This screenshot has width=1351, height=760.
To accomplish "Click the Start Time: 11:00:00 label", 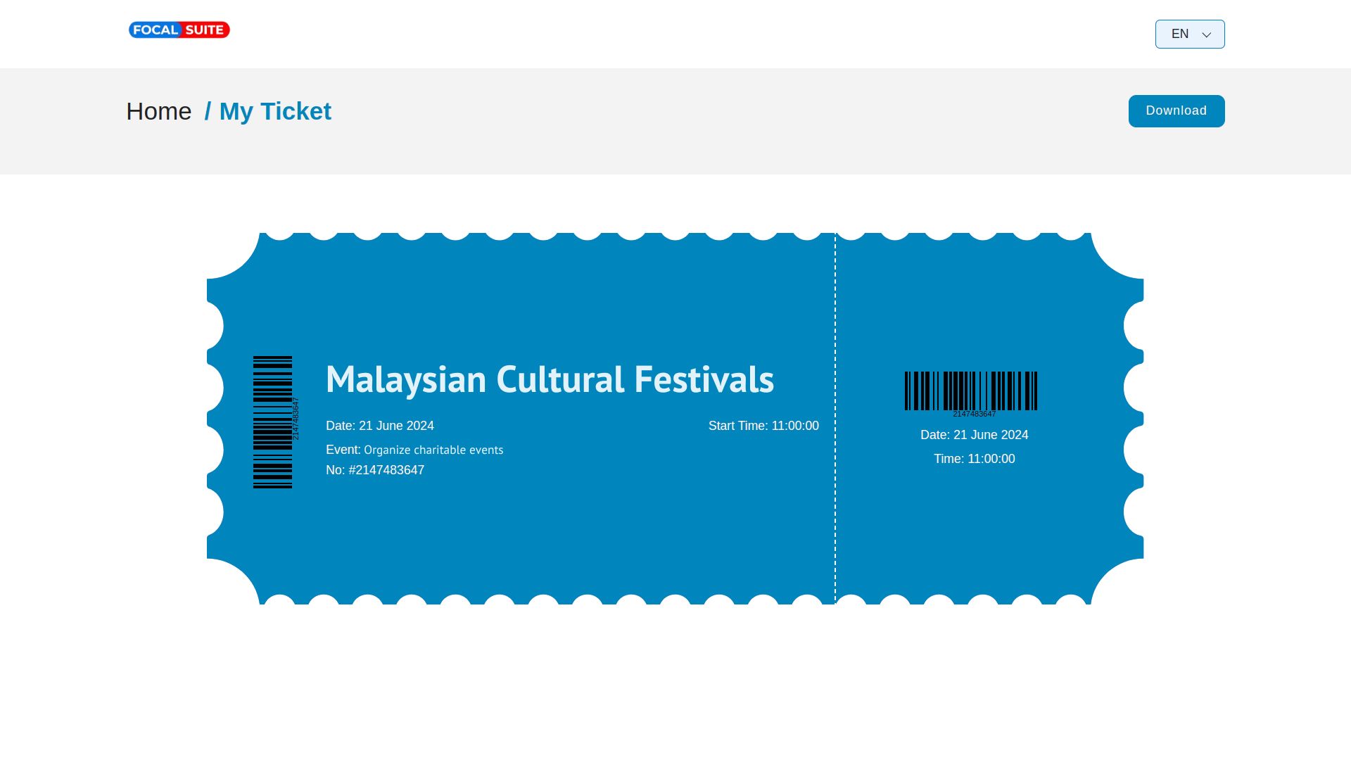I will point(763,426).
